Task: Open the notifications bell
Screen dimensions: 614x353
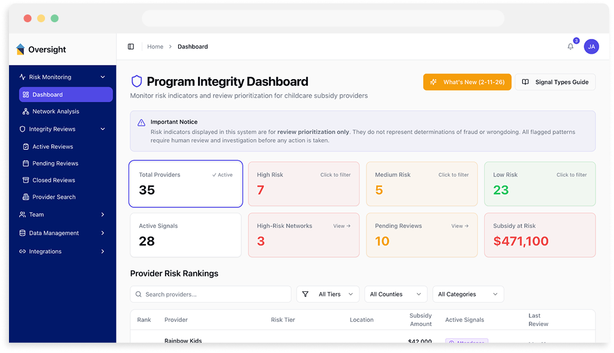Action: pos(570,46)
